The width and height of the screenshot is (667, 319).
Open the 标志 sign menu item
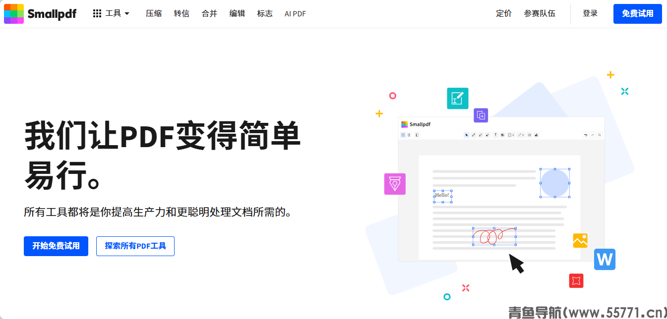click(265, 14)
